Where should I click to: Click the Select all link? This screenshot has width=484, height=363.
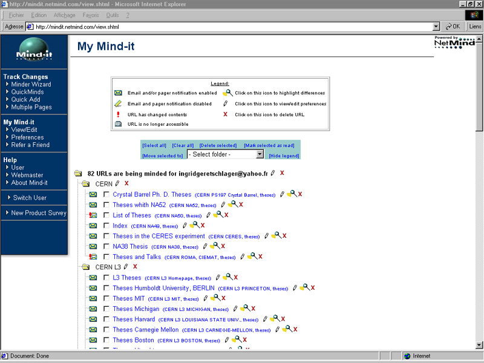click(154, 145)
